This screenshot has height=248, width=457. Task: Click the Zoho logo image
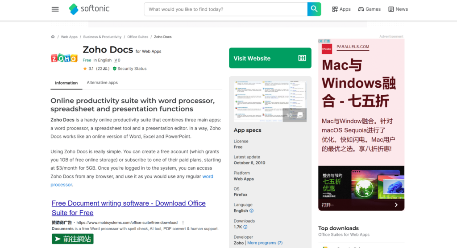click(x=64, y=58)
